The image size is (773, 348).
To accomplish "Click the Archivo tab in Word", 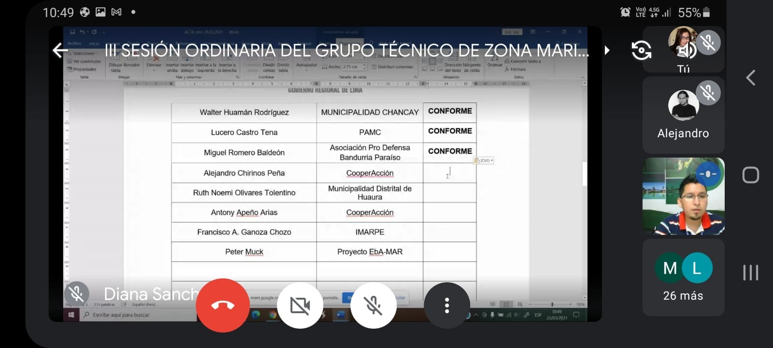I will [x=74, y=43].
